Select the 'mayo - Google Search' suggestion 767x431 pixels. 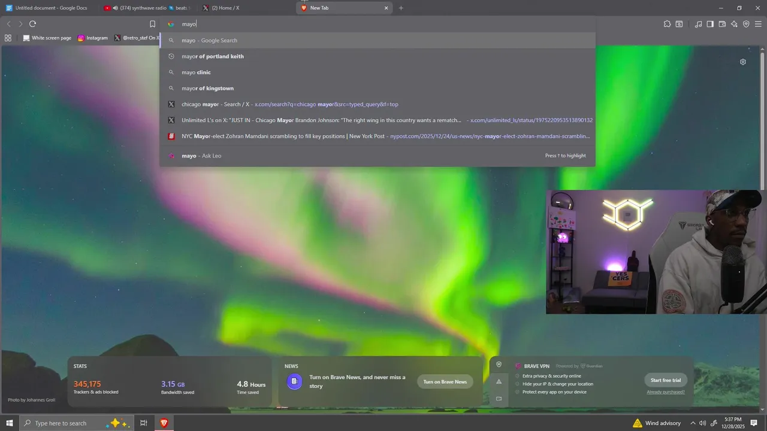[378, 40]
